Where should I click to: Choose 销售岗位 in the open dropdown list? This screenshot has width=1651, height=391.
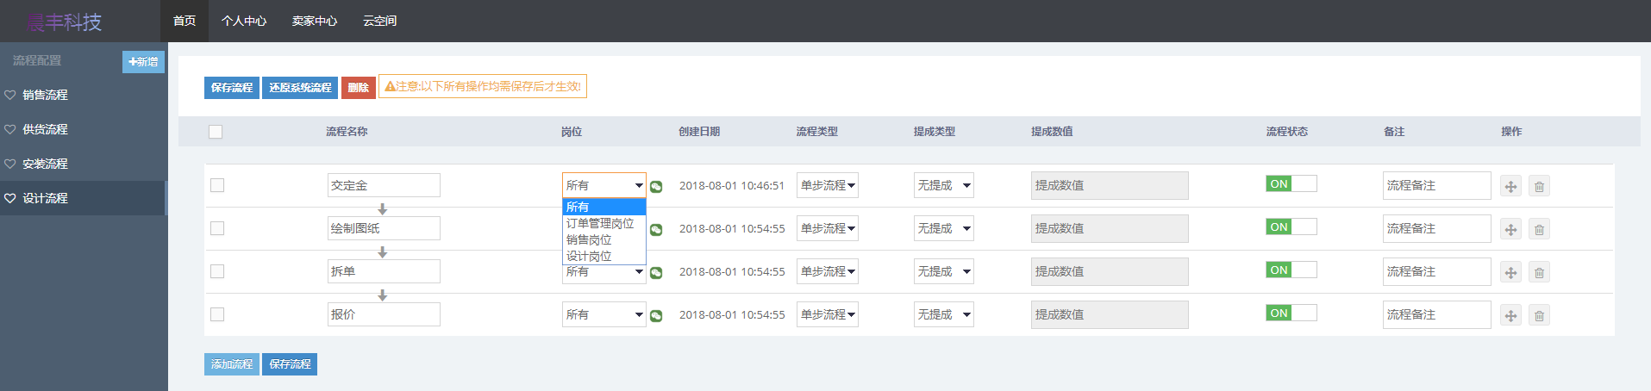[604, 239]
